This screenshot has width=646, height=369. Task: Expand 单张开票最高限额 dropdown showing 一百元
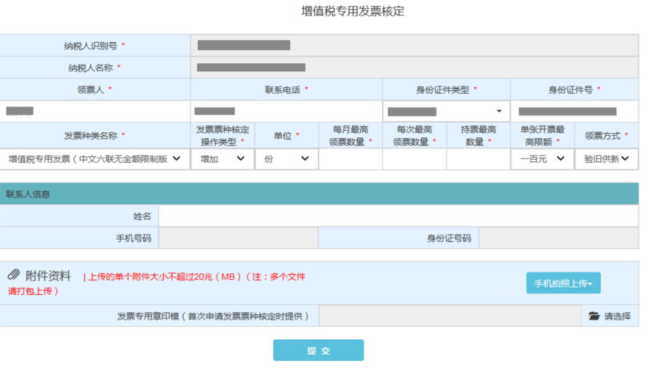pos(542,159)
